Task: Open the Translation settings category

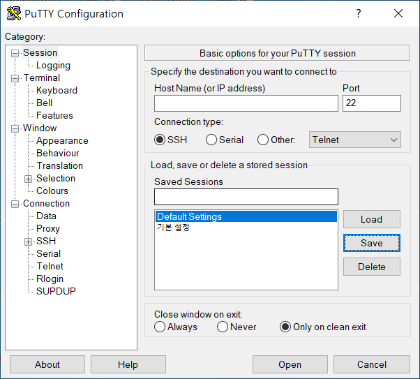Action: pos(60,166)
